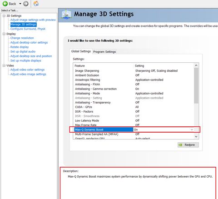218x199 pixels.
Task: Click the Video category label
Action: 10,65
